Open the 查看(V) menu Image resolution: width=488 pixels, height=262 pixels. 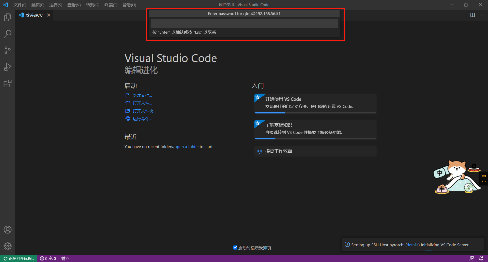pyautogui.click(x=74, y=5)
